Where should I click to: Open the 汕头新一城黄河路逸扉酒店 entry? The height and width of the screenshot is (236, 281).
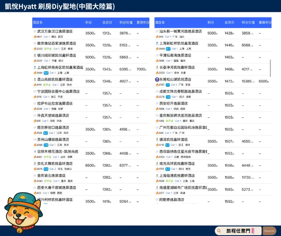click(x=213, y=33)
